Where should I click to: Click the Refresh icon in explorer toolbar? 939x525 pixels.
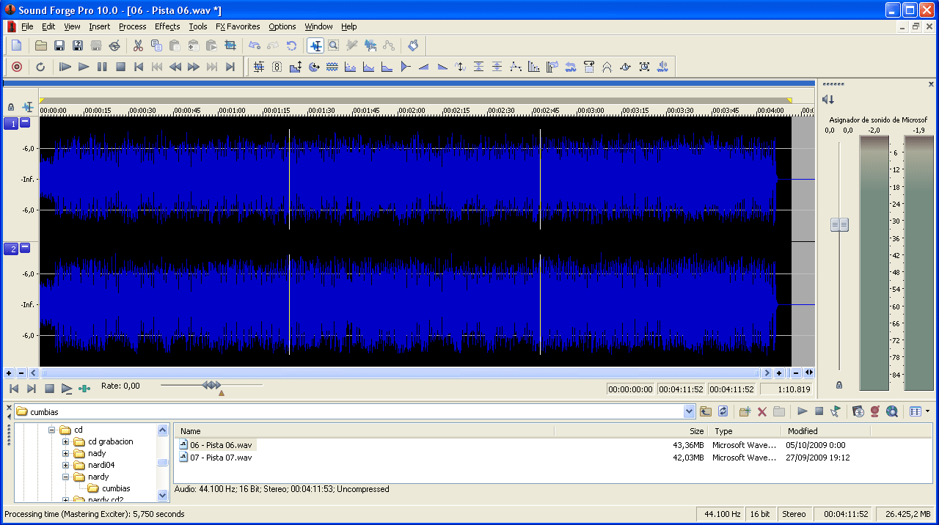pyautogui.click(x=723, y=411)
